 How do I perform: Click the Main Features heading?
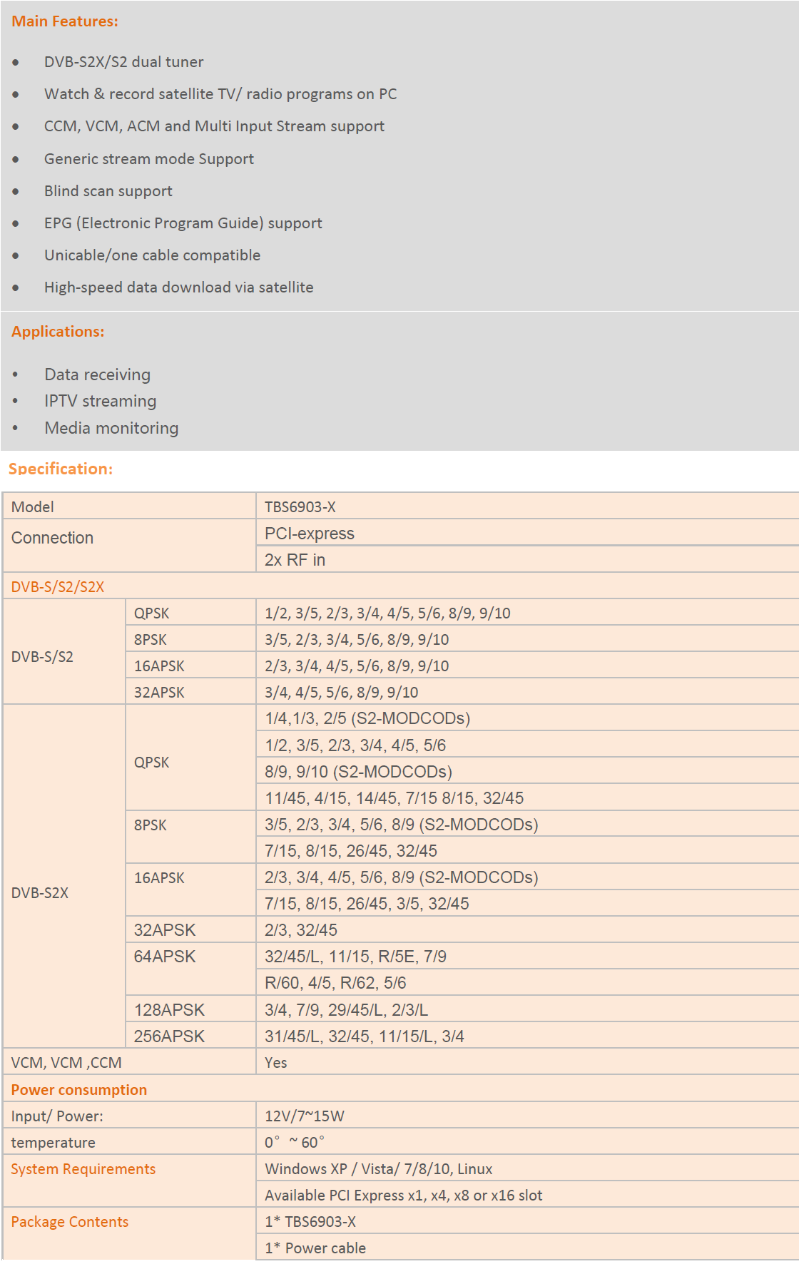pos(65,21)
